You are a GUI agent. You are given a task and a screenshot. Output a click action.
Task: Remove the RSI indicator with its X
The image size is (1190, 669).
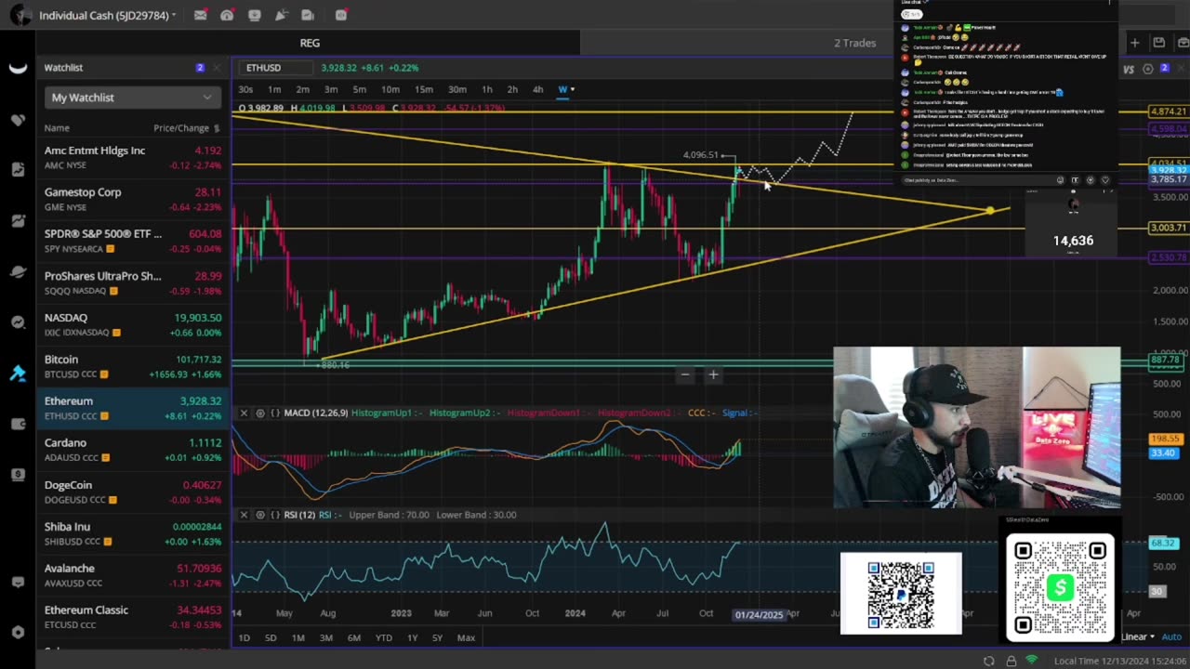244,515
